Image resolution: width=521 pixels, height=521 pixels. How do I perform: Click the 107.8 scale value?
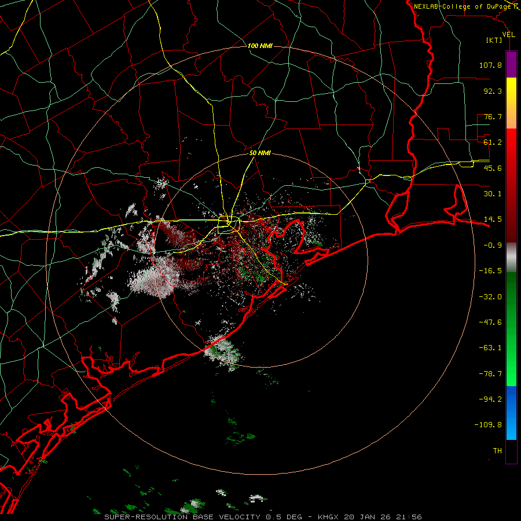point(490,65)
